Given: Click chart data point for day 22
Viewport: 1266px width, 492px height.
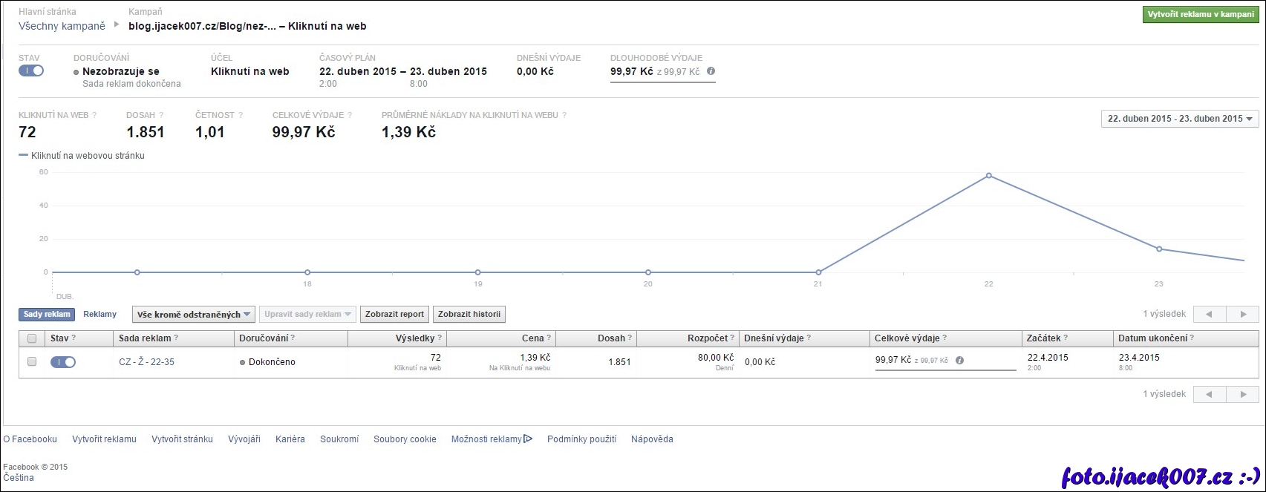Looking at the screenshot, I should pos(988,175).
